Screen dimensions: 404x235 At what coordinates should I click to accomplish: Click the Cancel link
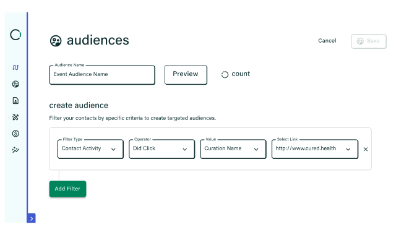pos(327,41)
